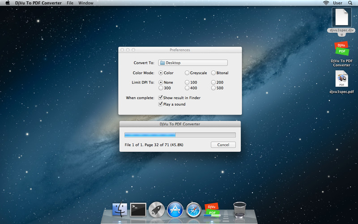Open the DjVu To PDF Converter menu

(38, 3)
